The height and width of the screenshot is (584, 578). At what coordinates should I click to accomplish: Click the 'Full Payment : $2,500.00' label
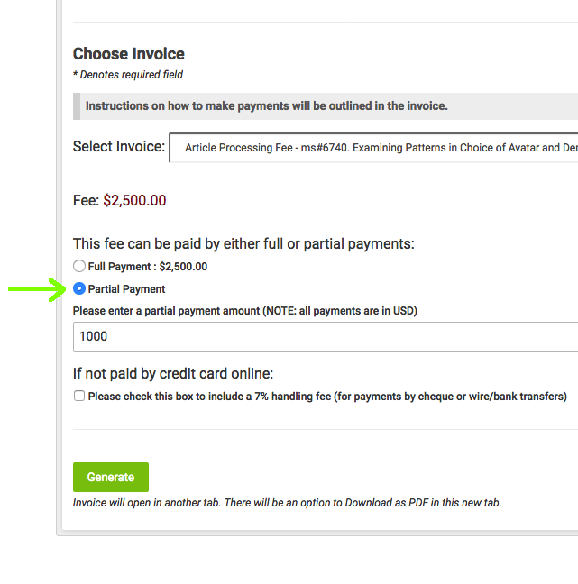tap(148, 267)
